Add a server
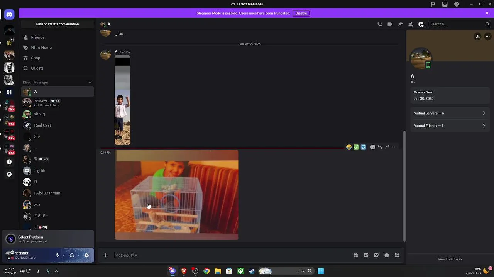Screen dimensions: 494x277 (x=9, y=162)
